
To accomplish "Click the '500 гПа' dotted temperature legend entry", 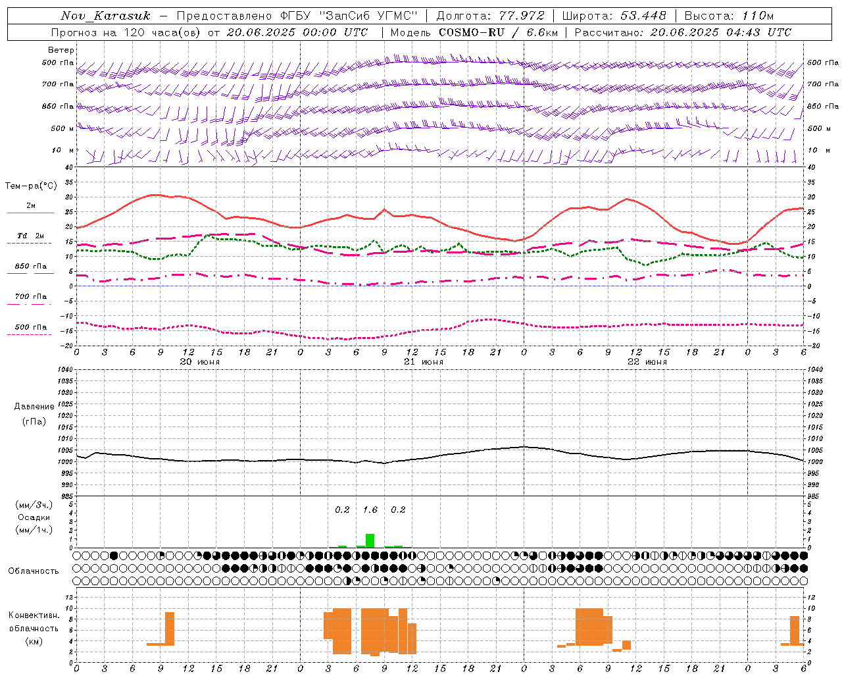I will [x=30, y=327].
